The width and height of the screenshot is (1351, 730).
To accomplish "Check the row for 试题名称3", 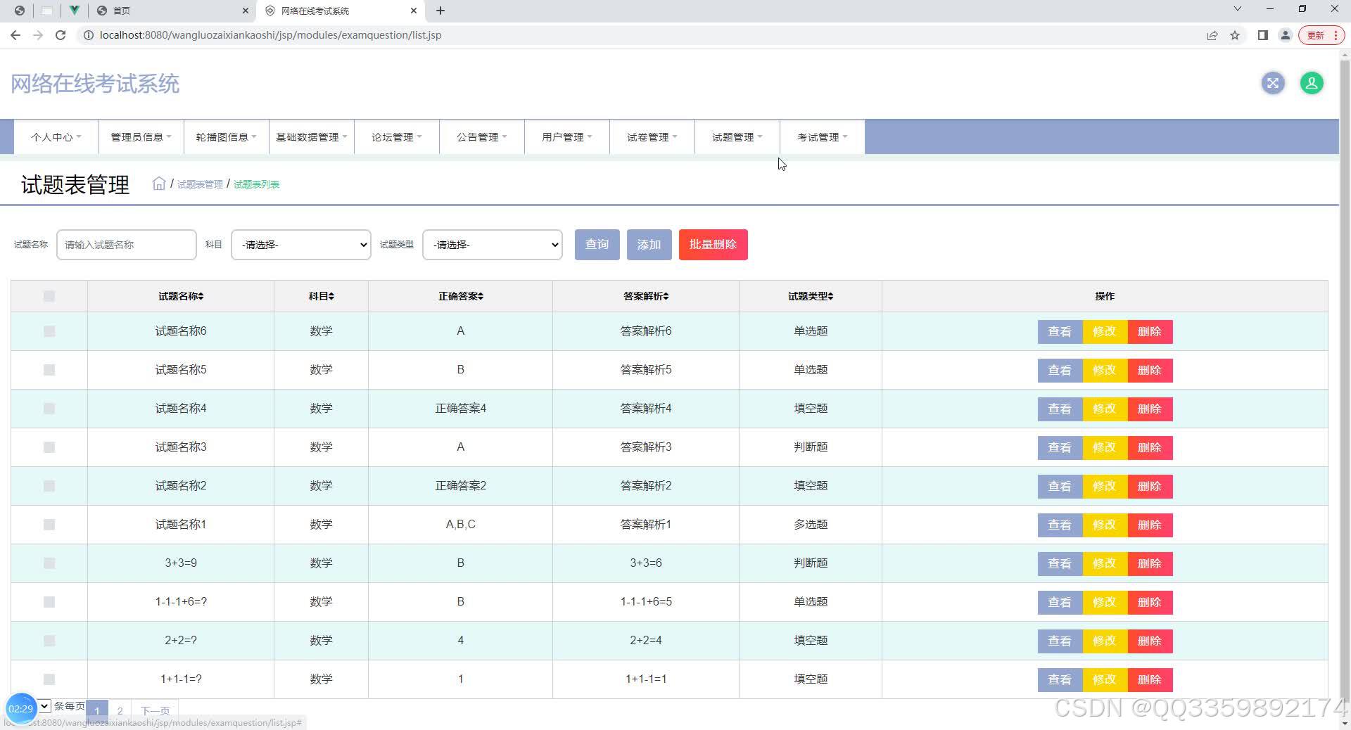I will [x=49, y=447].
